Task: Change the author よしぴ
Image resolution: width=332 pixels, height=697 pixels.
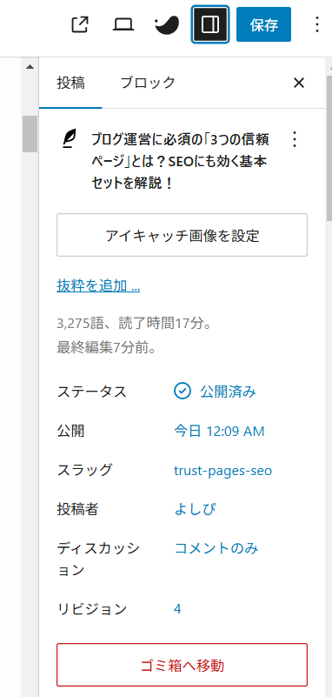Action: [x=196, y=509]
